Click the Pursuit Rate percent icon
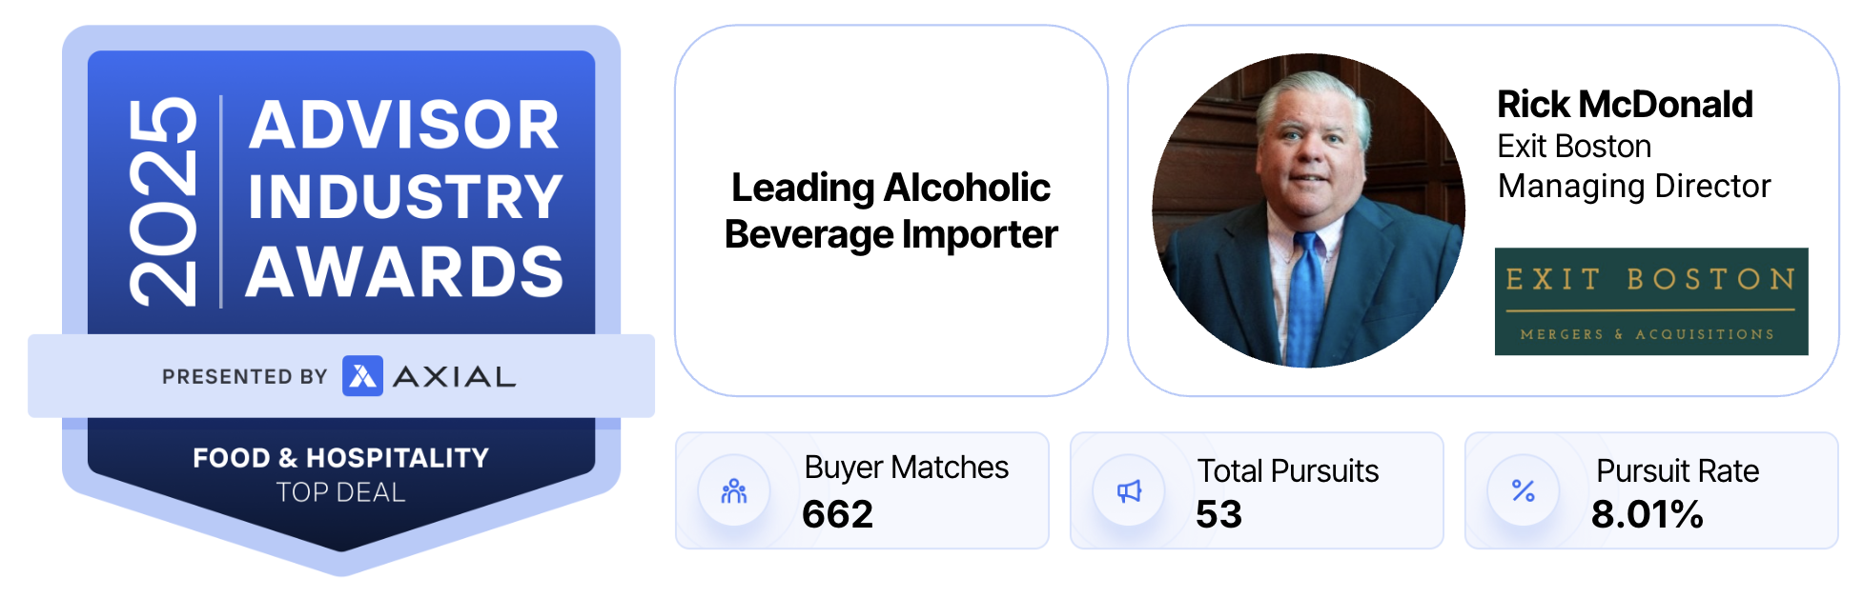The width and height of the screenshot is (1863, 598). [x=1523, y=491]
